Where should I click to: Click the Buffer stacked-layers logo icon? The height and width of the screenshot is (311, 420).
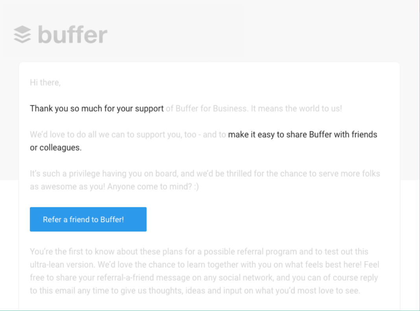pyautogui.click(x=22, y=35)
